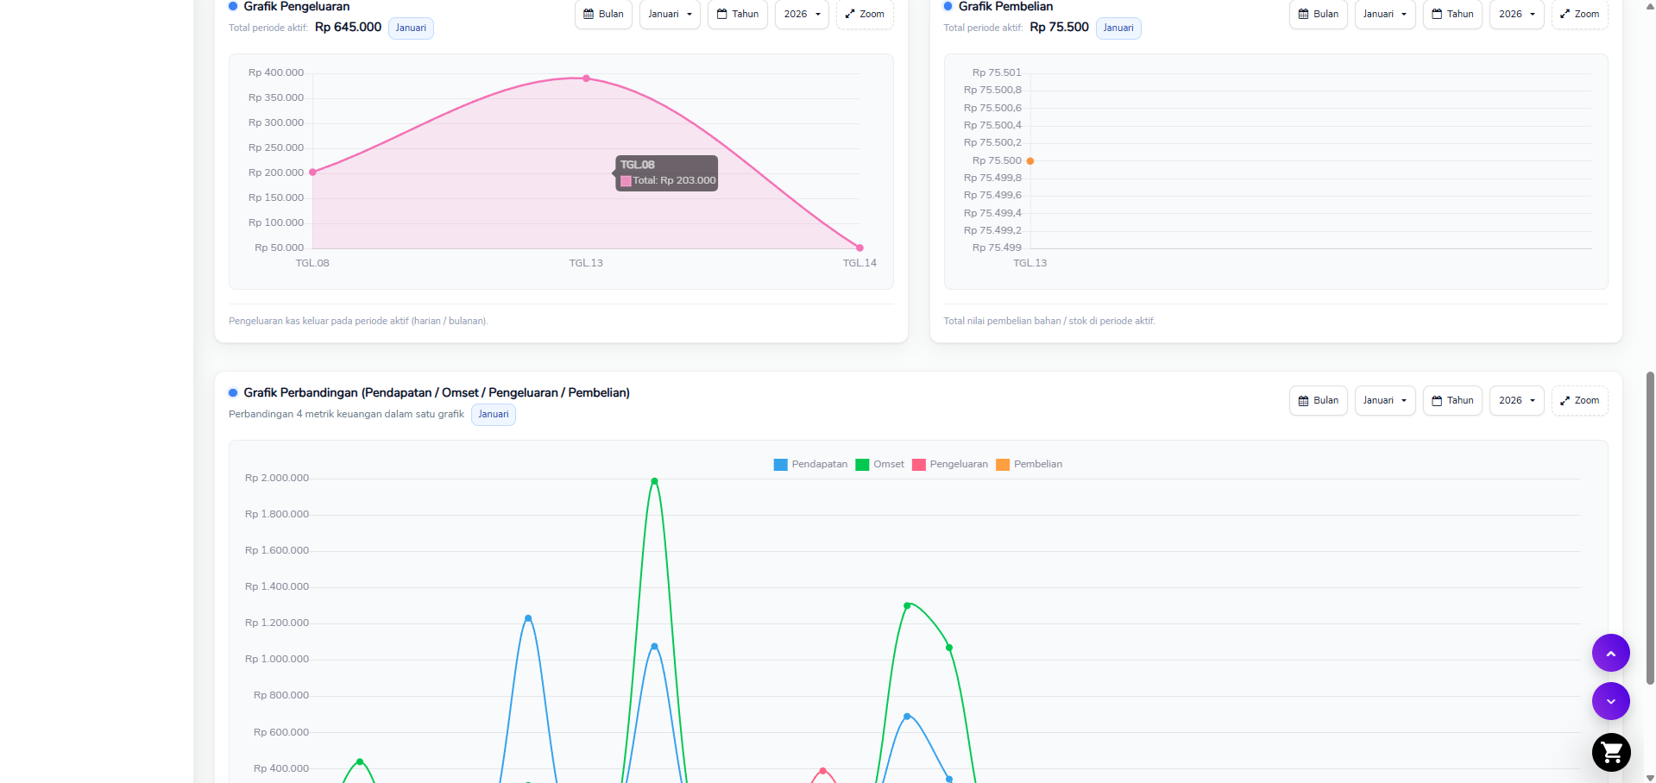The image size is (1656, 783).
Task: Toggle Pengeluaran series in chart legend
Action: pyautogui.click(x=950, y=464)
